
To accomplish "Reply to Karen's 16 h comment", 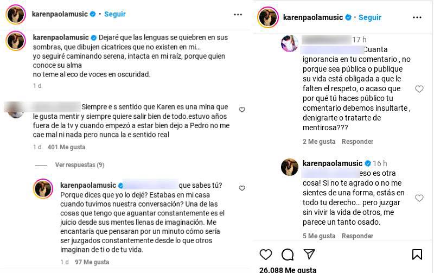I will (357, 236).
